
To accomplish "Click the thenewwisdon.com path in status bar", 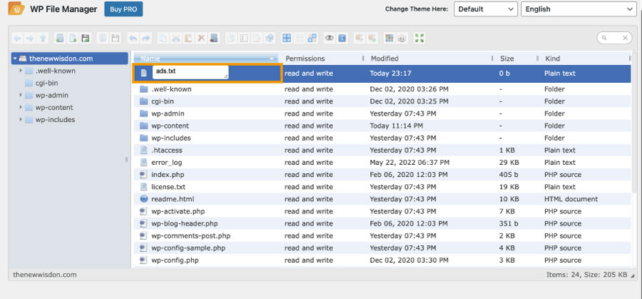I will 45,275.
